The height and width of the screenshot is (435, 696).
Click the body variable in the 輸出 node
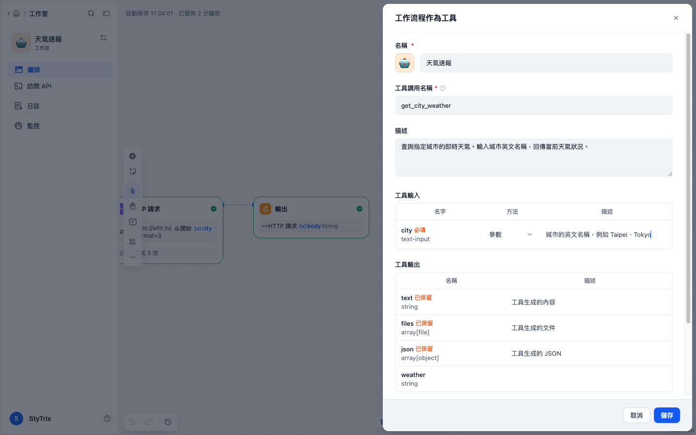pos(310,226)
